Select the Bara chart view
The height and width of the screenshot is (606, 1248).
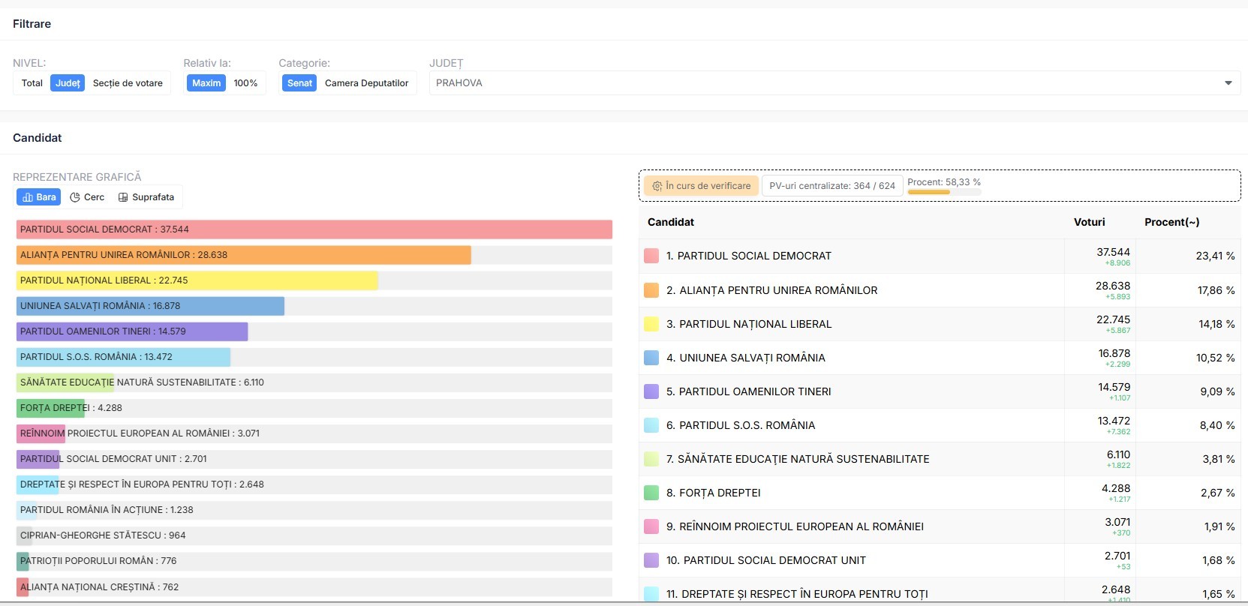[x=38, y=197]
